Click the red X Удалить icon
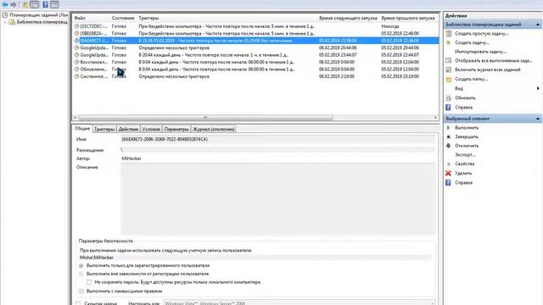The image size is (543, 305). 449,173
